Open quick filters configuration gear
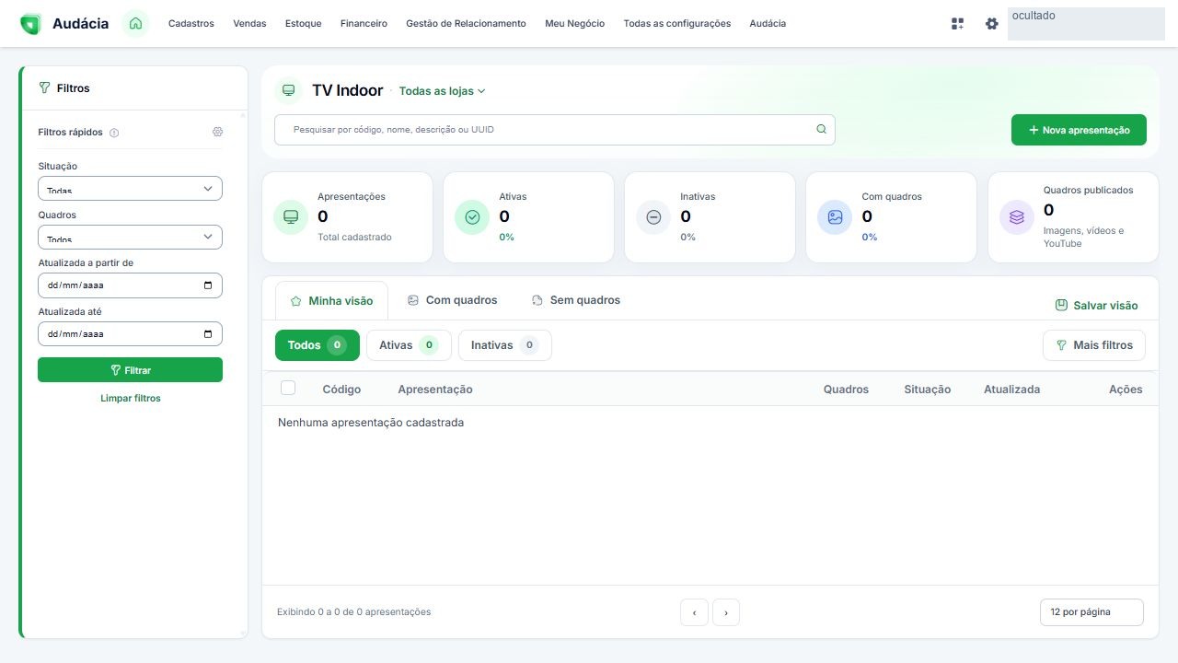The height and width of the screenshot is (663, 1178). click(x=217, y=132)
